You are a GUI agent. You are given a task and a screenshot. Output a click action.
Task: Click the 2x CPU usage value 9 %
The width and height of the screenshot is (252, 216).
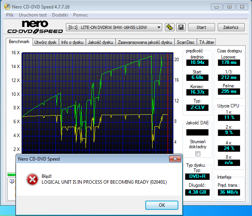point(229,133)
